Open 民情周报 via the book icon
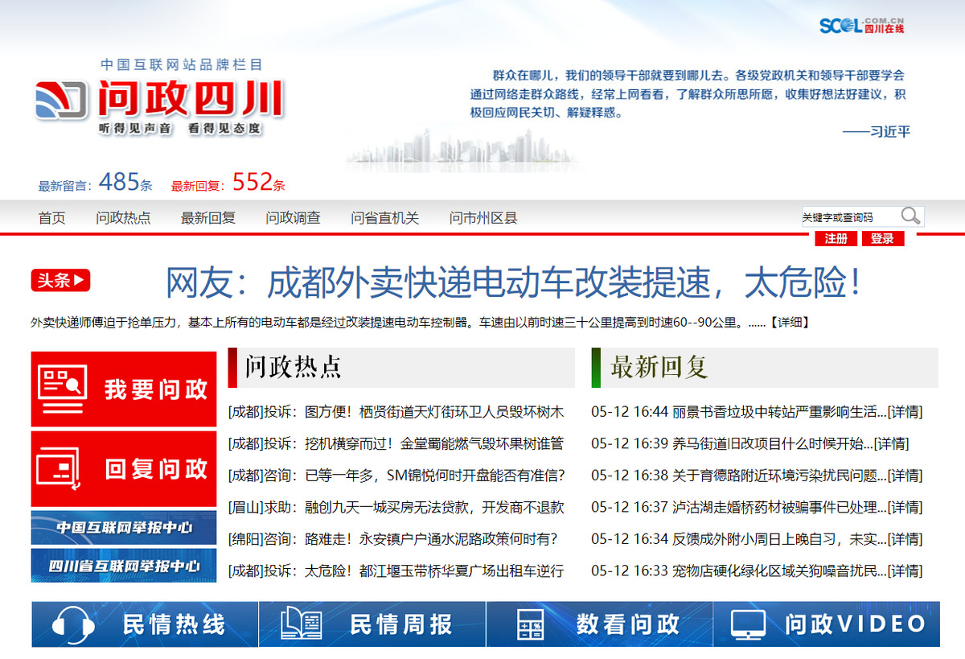Viewport: 965px width, 659px height. (x=302, y=624)
